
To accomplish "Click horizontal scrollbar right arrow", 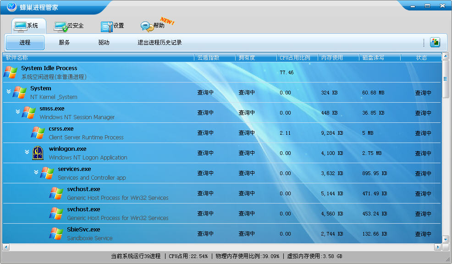I will point(438,247).
